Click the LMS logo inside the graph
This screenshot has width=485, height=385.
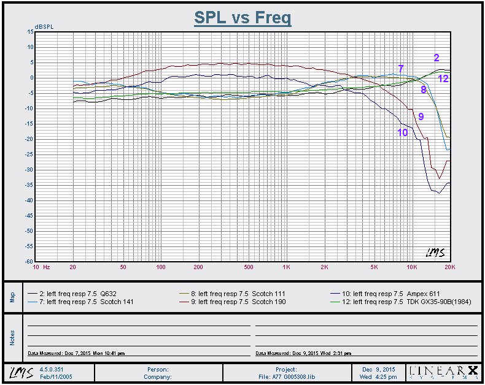click(x=435, y=252)
